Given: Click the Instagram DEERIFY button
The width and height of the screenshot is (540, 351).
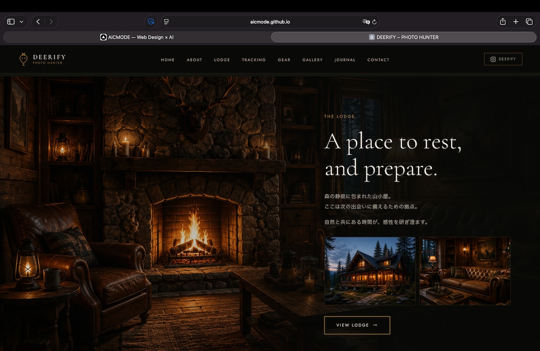Looking at the screenshot, I should [503, 59].
